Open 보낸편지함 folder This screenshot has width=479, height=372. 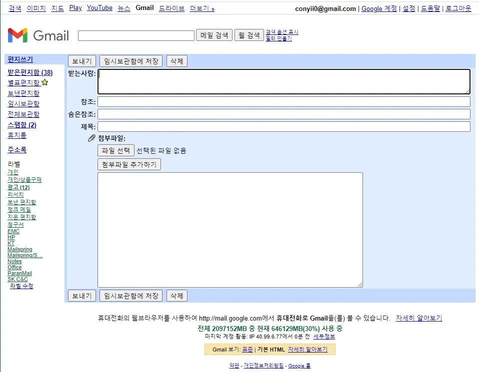pos(23,93)
